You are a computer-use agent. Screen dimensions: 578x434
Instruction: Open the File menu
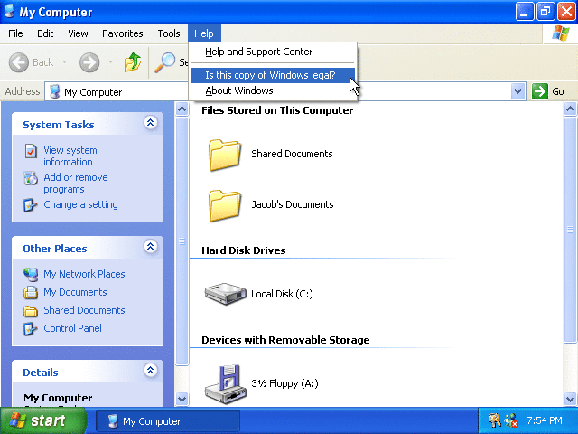(x=15, y=33)
